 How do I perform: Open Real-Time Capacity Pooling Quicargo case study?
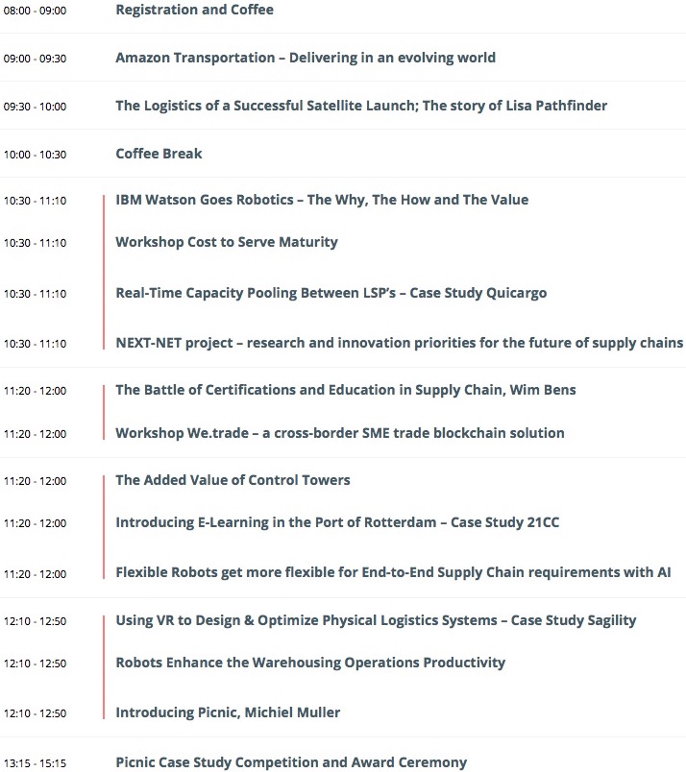click(x=331, y=293)
